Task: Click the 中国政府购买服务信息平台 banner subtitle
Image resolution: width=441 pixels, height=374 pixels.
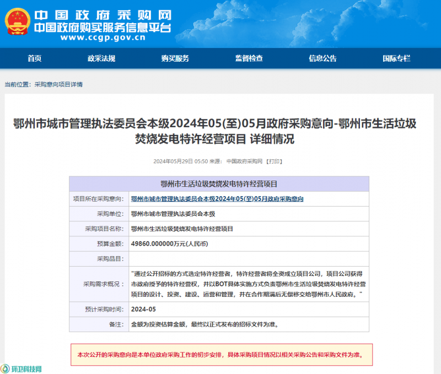Action: (x=103, y=28)
